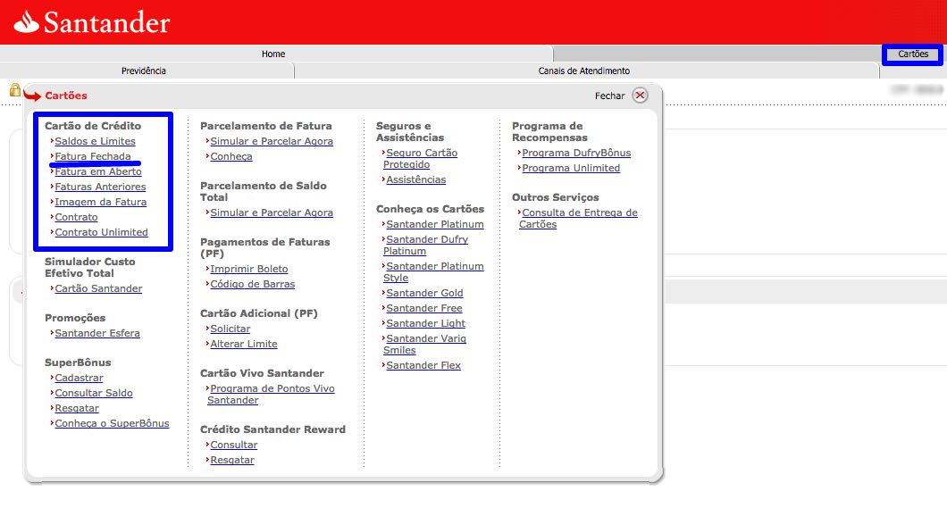Click Solicitar under Cartão Adicional
The width and height of the screenshot is (947, 508).
[x=230, y=329]
